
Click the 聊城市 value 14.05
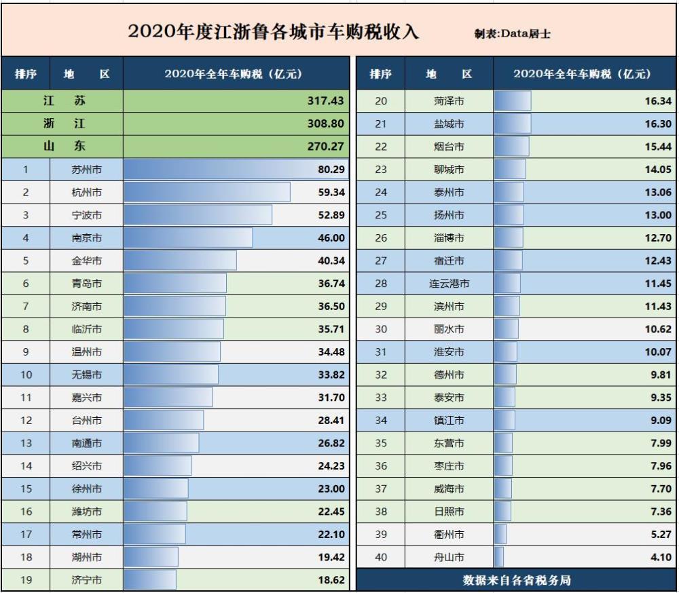point(658,169)
